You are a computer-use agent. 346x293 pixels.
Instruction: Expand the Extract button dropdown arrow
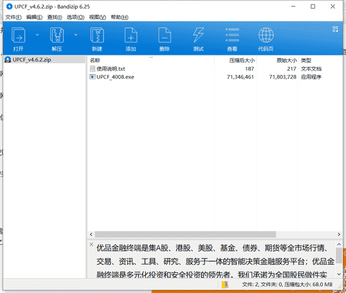[76, 35]
